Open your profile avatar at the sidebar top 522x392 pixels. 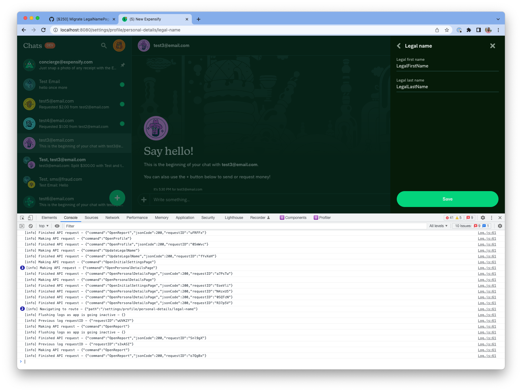coord(119,45)
